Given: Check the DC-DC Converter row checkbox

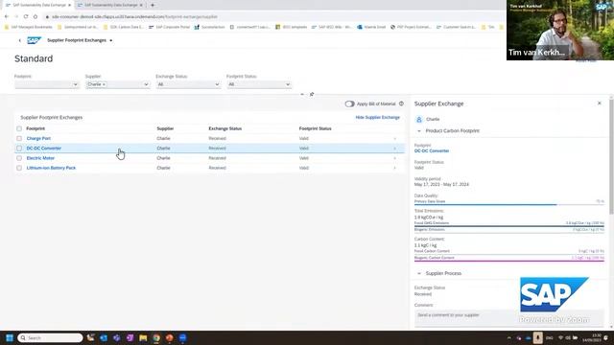Looking at the screenshot, I should pyautogui.click(x=19, y=149).
